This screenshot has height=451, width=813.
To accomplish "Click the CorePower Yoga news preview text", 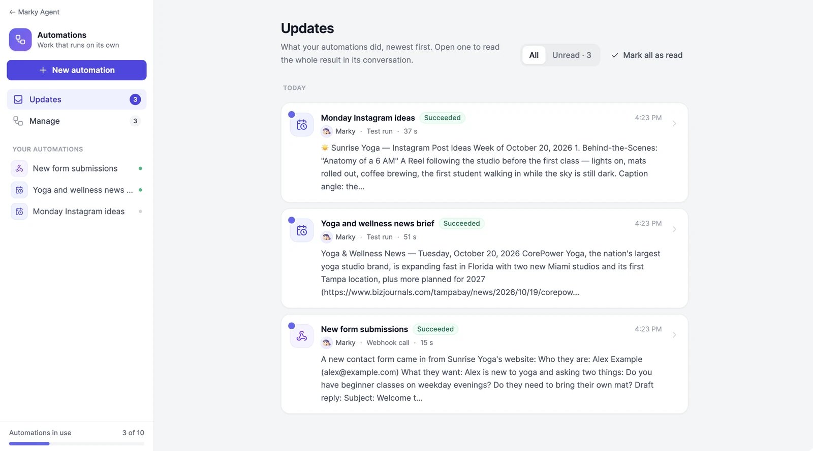I will [491, 273].
